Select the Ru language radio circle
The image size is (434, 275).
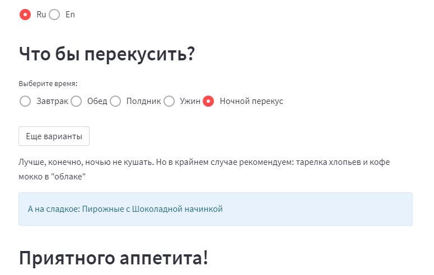(25, 15)
